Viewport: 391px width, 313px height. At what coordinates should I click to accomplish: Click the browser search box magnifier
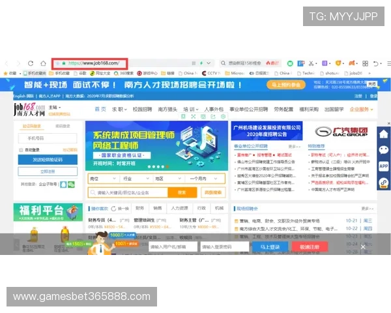(x=223, y=63)
